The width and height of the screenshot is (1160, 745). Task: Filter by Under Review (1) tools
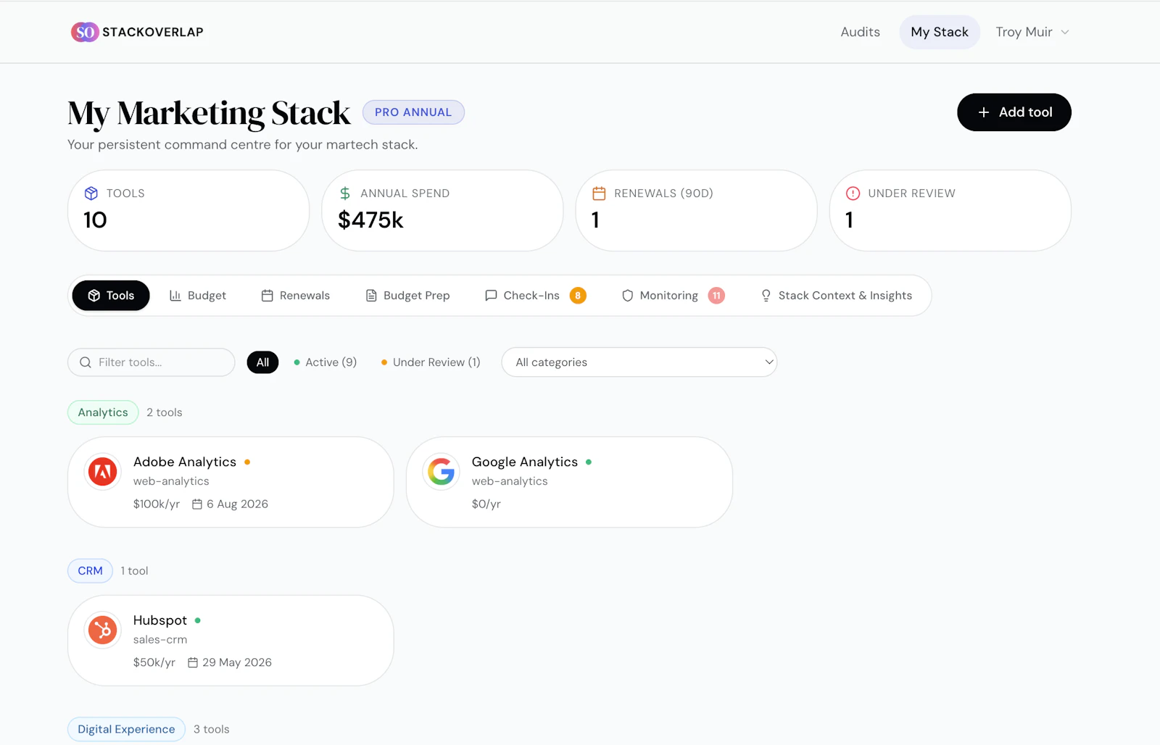tap(431, 362)
